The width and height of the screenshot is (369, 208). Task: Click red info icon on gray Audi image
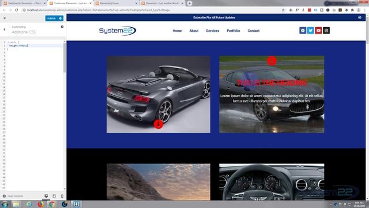coord(159,124)
